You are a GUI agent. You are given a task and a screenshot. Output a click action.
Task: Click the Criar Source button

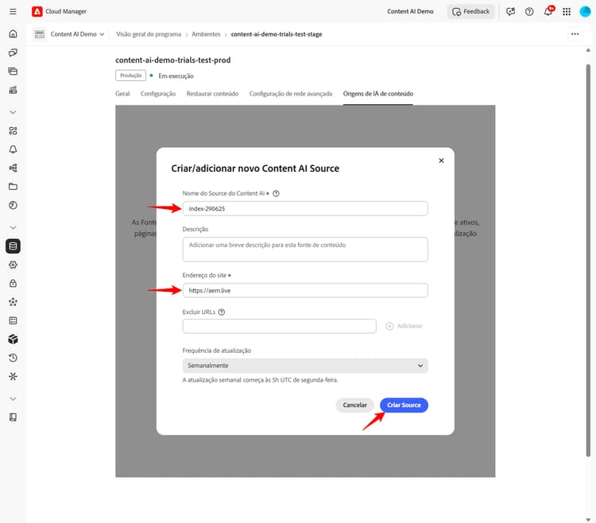[x=404, y=405]
